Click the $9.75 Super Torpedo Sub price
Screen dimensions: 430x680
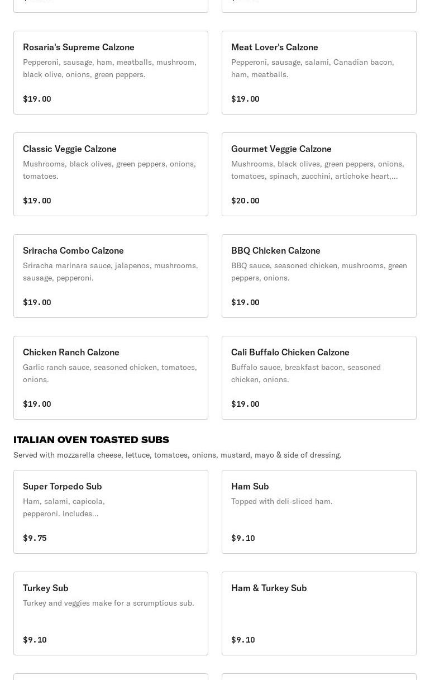point(35,538)
